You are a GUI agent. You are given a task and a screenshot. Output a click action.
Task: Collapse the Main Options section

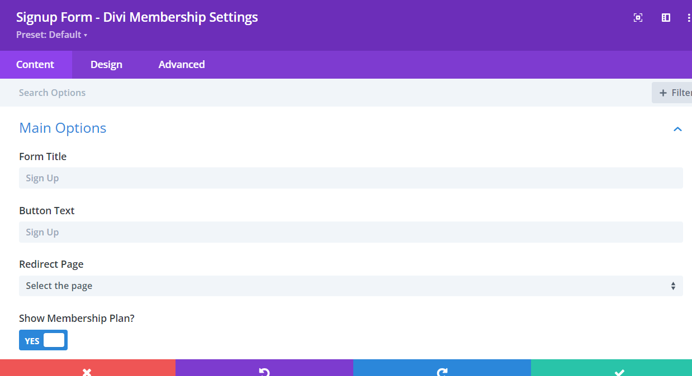[x=677, y=129]
